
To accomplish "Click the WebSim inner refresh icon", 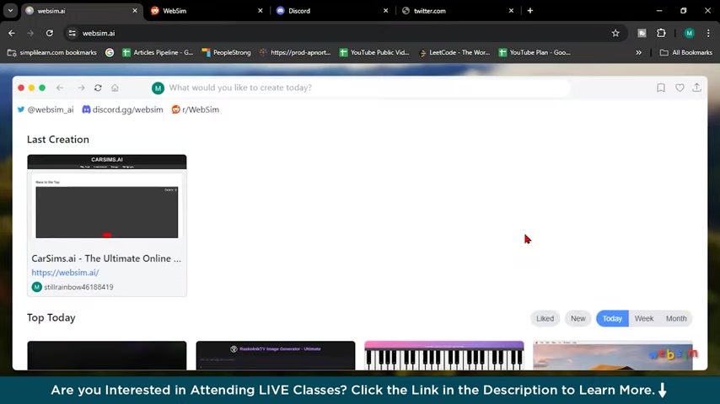I will point(98,88).
